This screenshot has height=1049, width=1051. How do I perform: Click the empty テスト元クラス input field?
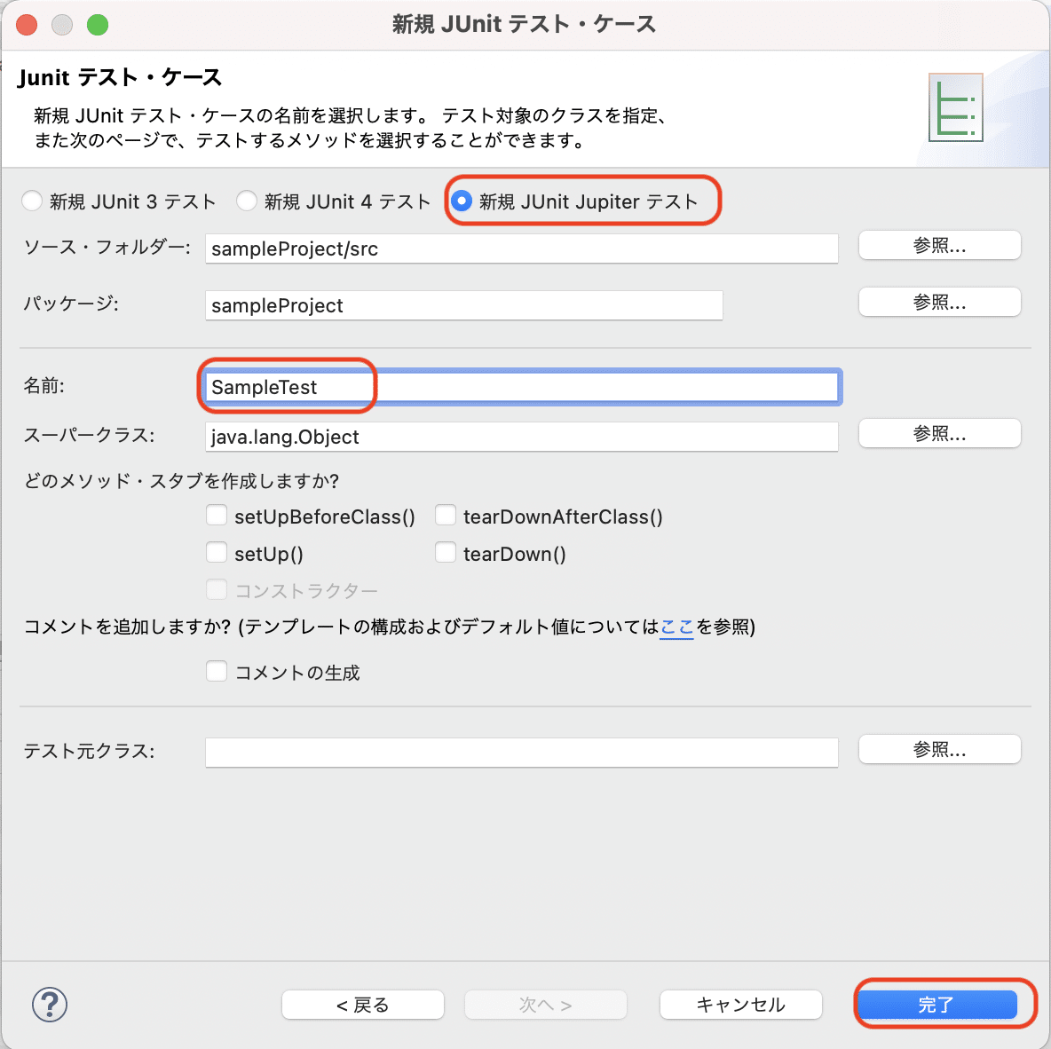click(521, 752)
